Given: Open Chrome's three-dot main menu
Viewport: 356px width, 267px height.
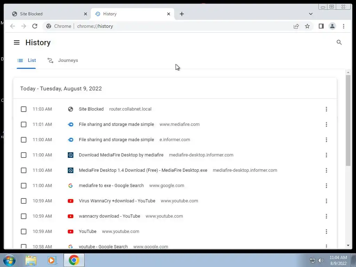Looking at the screenshot, I should (343, 26).
